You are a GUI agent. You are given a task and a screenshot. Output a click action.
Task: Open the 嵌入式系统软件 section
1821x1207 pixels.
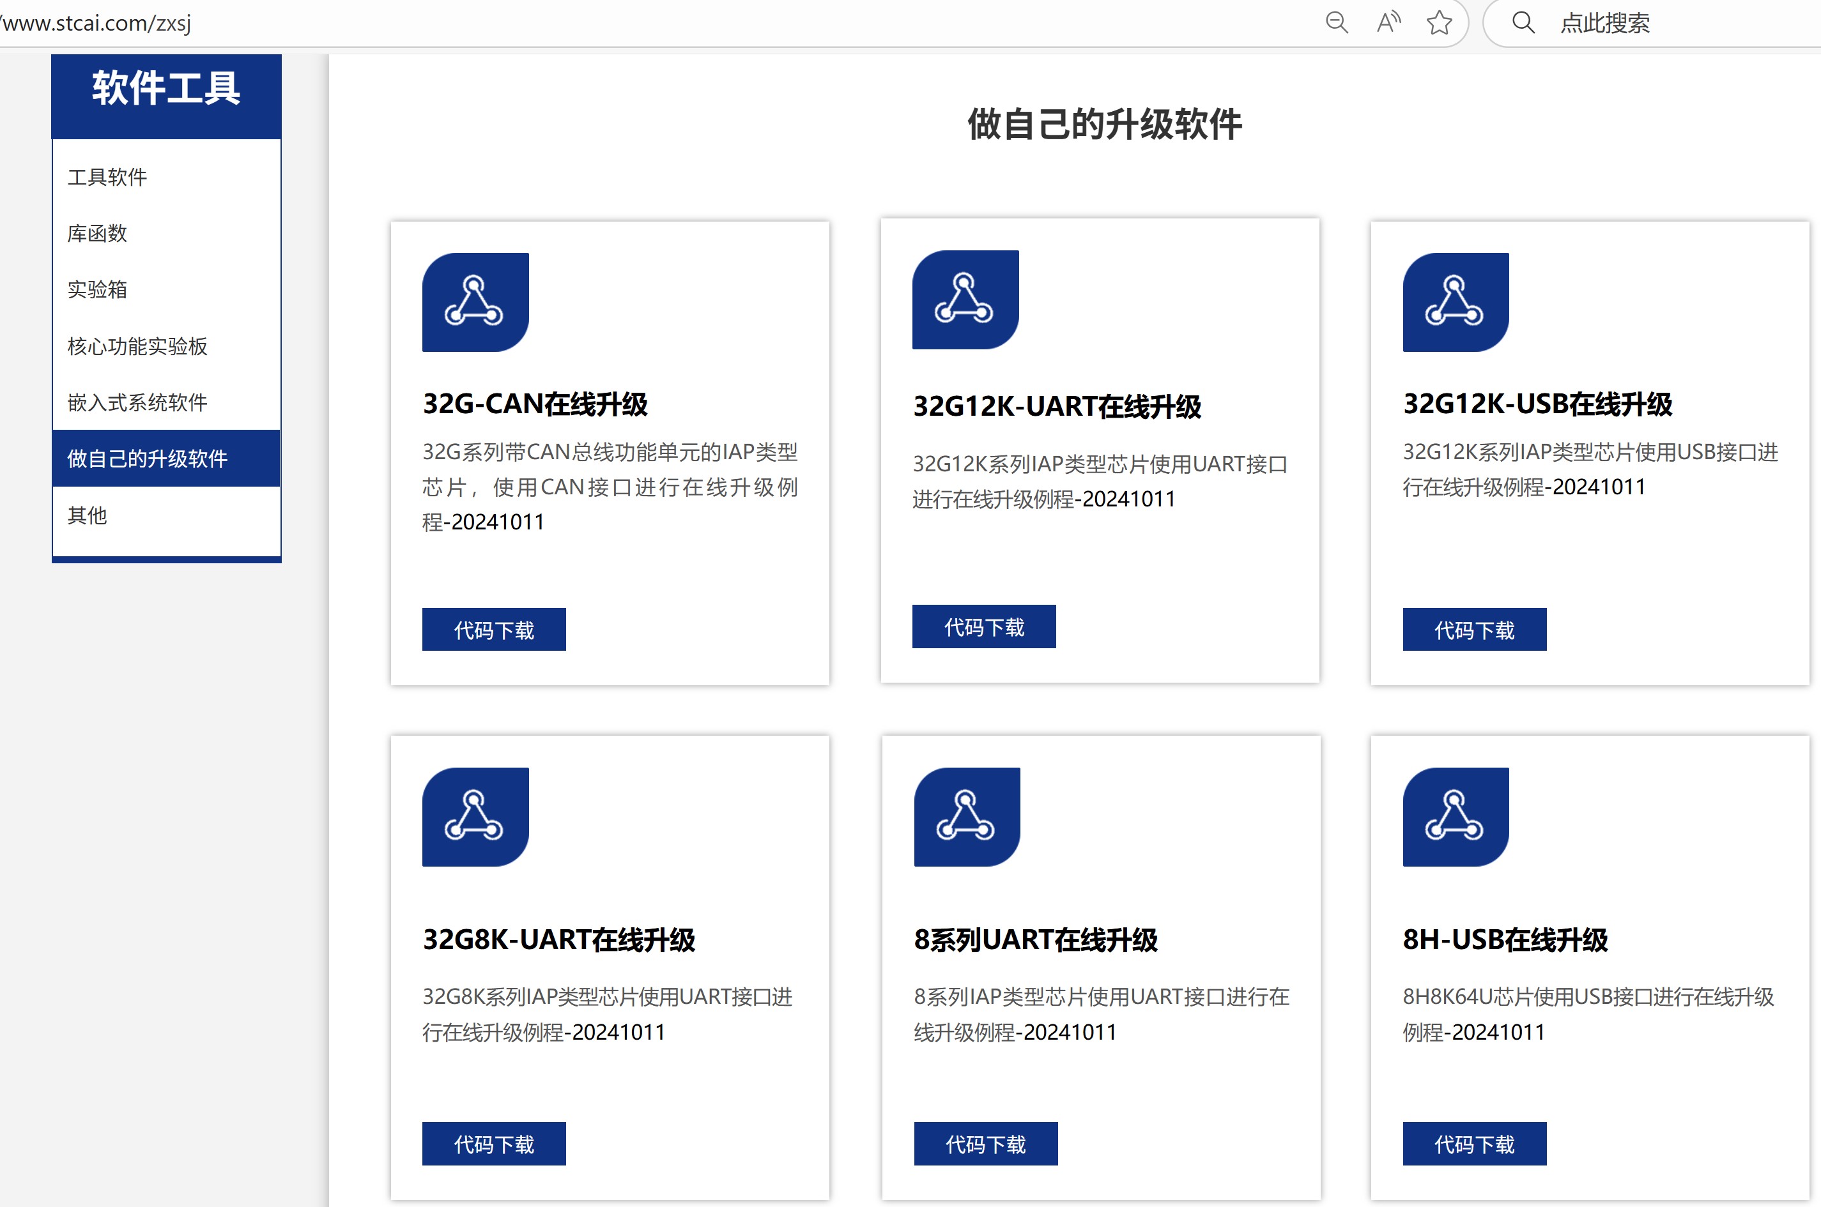pos(137,402)
